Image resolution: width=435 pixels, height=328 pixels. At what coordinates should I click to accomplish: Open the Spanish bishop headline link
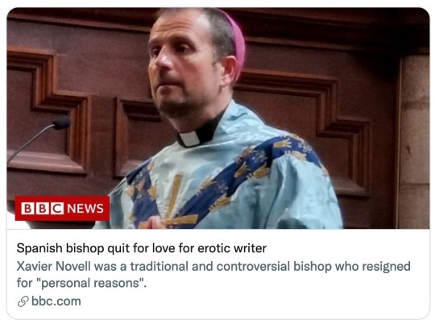(x=142, y=248)
